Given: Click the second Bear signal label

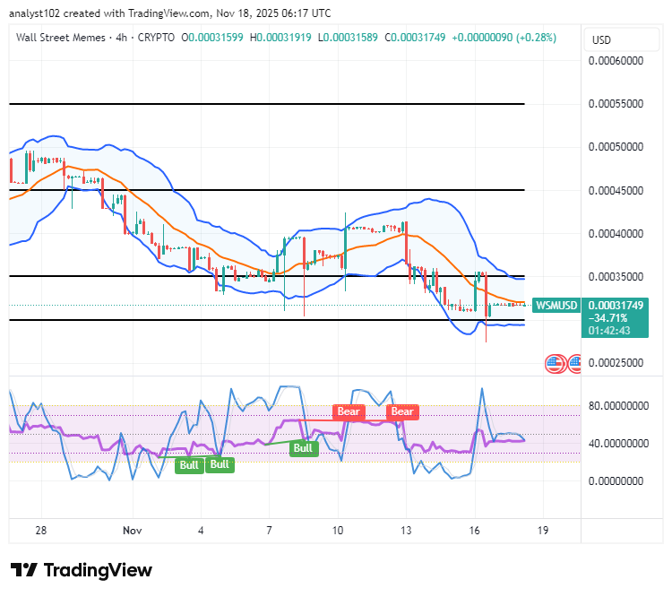Looking at the screenshot, I should (402, 411).
